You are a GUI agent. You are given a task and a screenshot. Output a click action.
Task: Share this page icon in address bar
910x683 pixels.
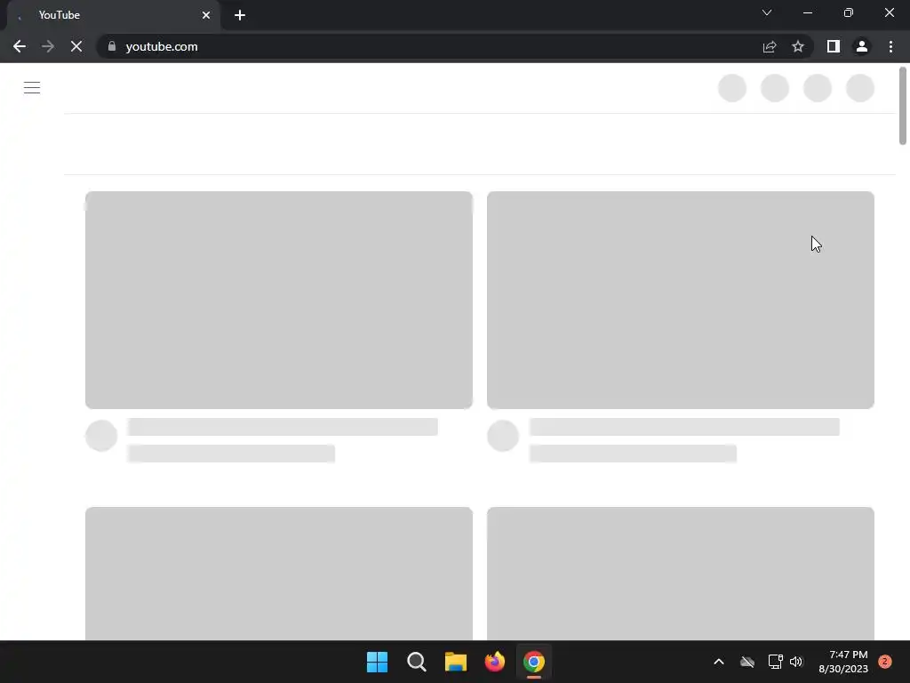[770, 46]
